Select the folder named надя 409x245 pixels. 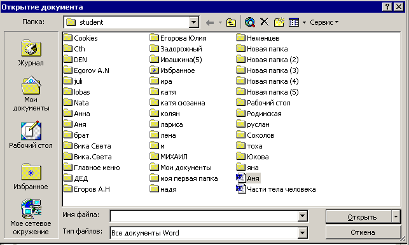[163, 189]
